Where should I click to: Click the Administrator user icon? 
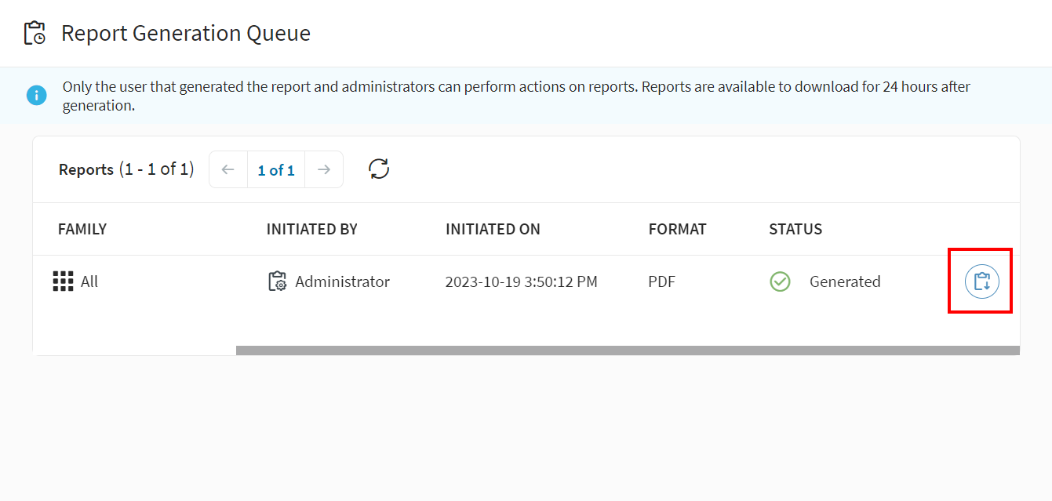pyautogui.click(x=277, y=281)
